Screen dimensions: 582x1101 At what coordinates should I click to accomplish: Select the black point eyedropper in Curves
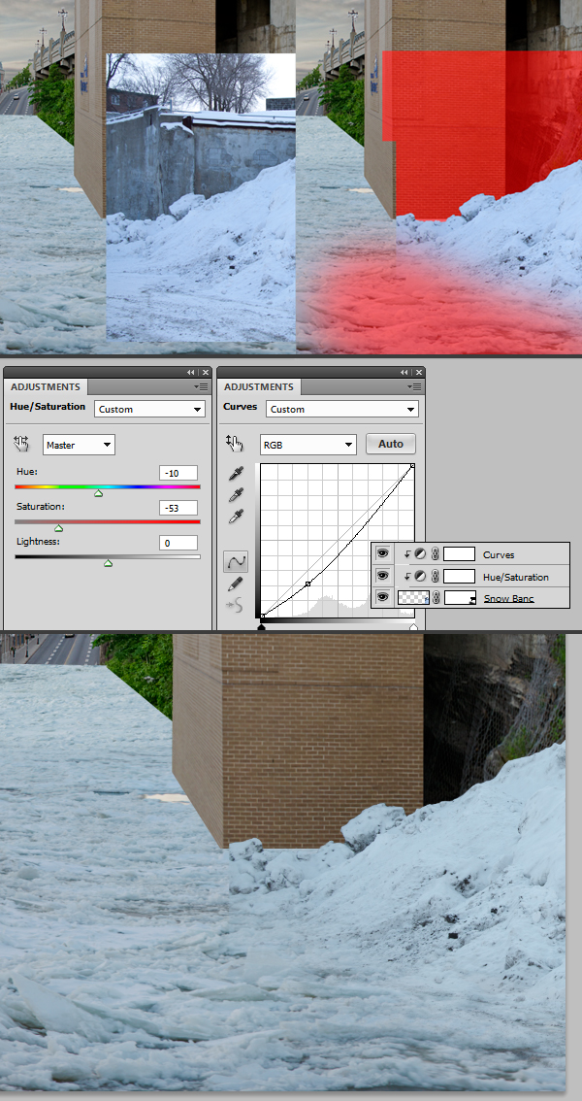tap(237, 473)
